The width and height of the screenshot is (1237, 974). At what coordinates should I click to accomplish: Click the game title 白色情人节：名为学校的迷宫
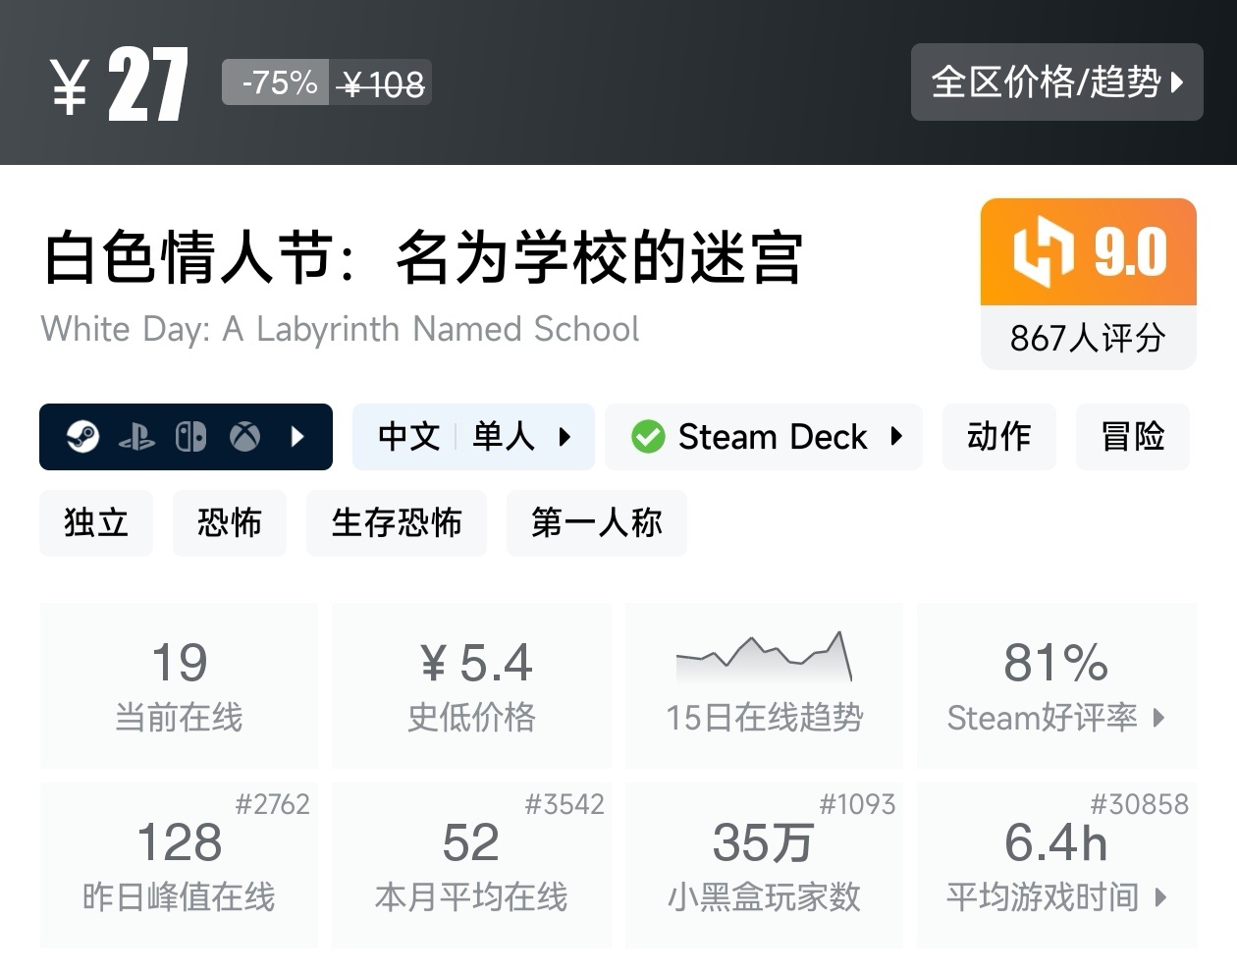[x=423, y=259]
